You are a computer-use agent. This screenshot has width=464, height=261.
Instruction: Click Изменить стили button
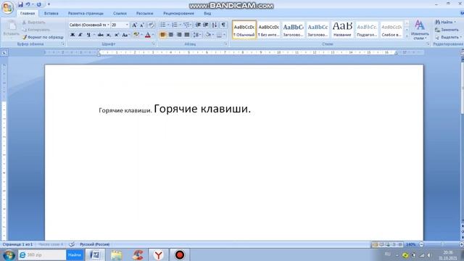420,30
